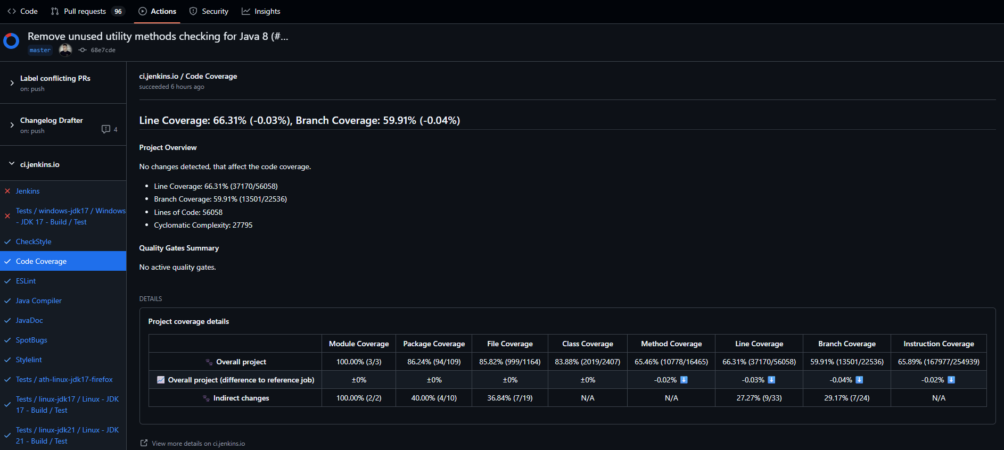Click the ci.jenkins.io / Code Coverage title

click(x=188, y=76)
